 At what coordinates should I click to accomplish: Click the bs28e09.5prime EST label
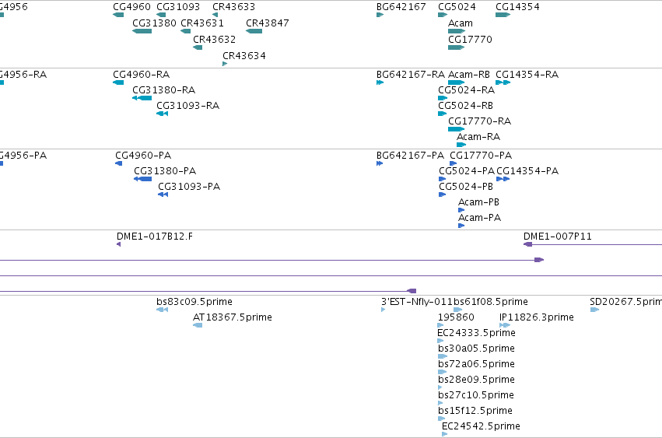[476, 380]
